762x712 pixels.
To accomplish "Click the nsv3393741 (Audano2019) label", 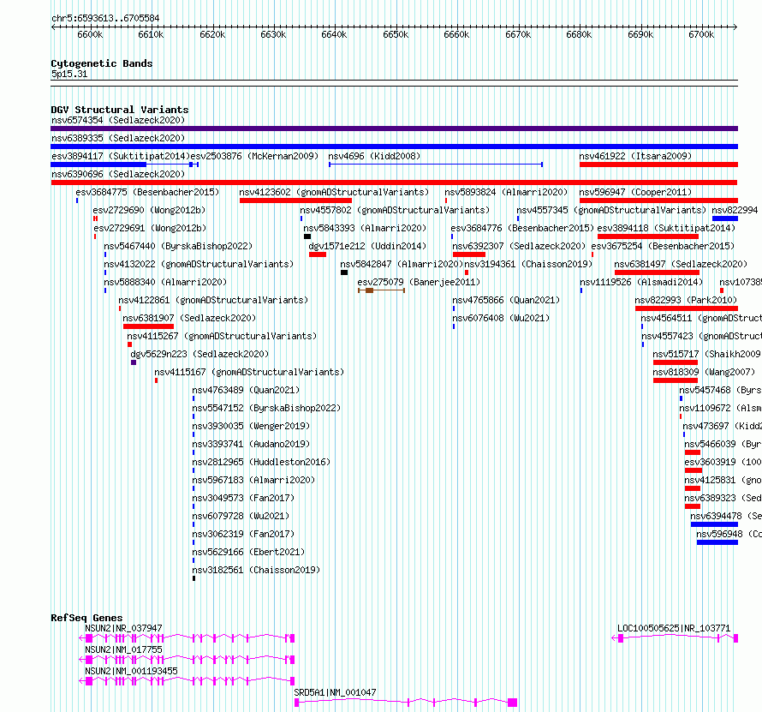I will tap(251, 444).
